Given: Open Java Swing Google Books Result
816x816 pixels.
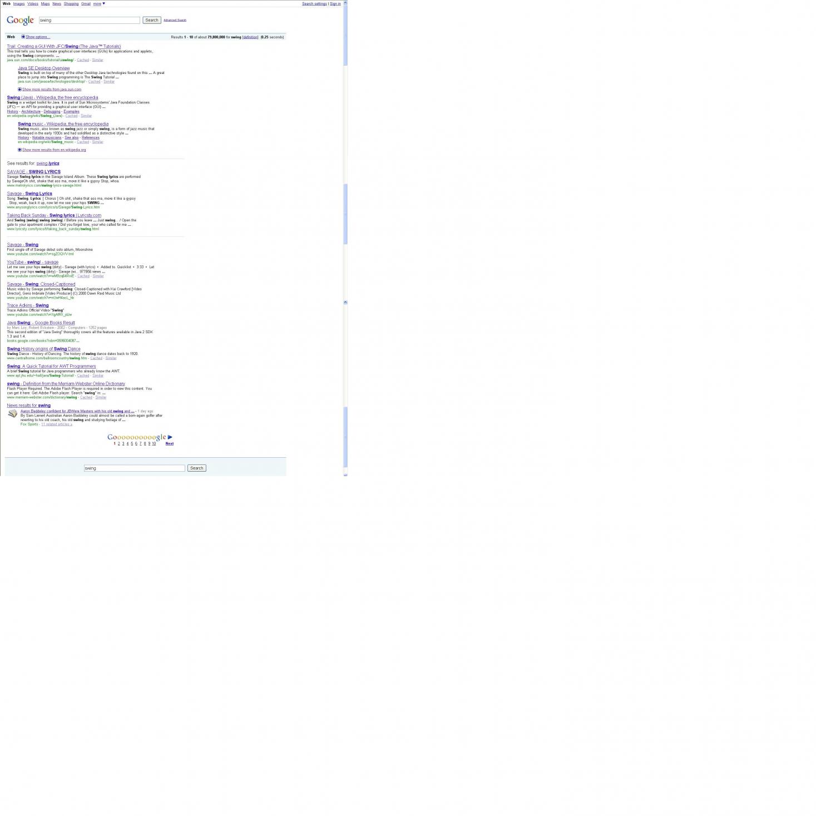Looking at the screenshot, I should (41, 323).
